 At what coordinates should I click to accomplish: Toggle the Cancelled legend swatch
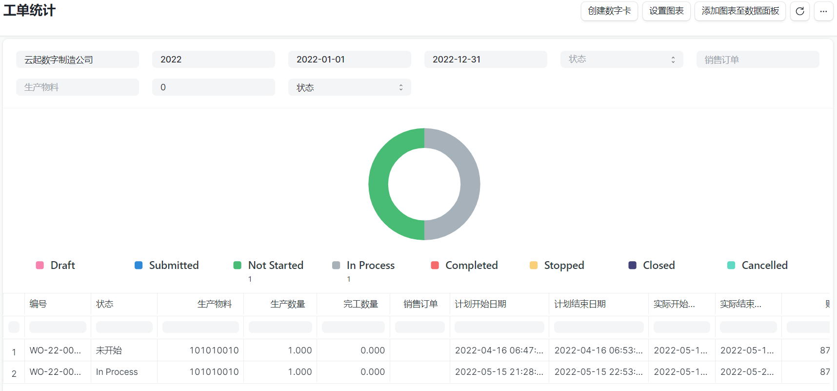tap(731, 265)
